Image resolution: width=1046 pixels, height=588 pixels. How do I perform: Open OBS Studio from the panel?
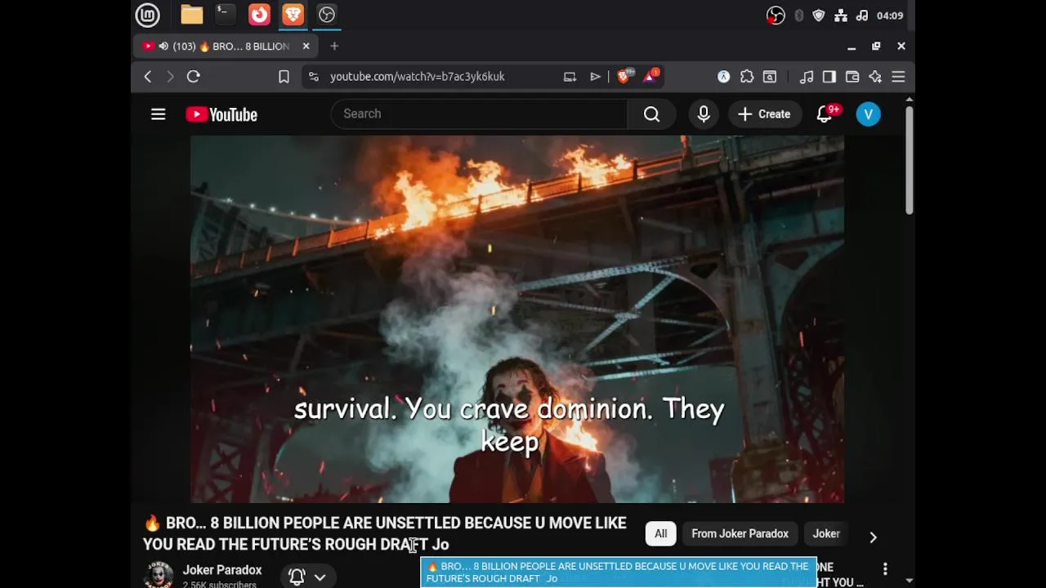327,15
